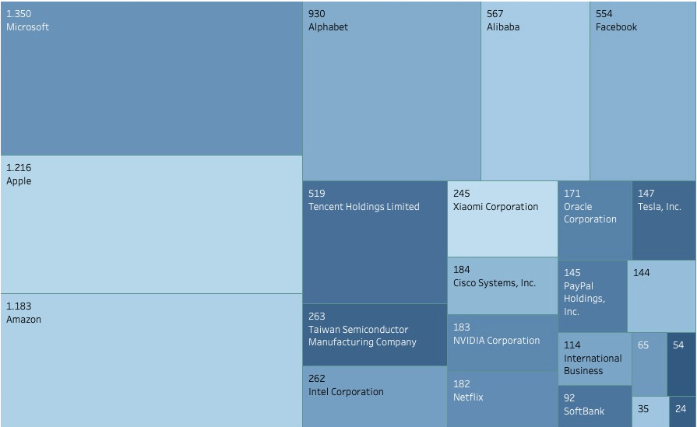
Task: Click Taiwan Semiconductor Manufacturing Company tile
Action: click(x=375, y=335)
